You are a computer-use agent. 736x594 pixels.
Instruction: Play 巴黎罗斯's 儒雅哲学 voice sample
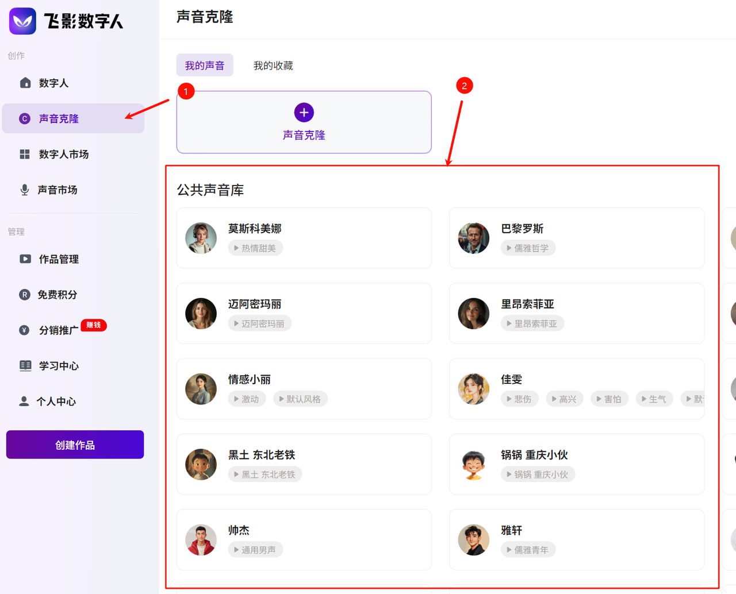click(528, 248)
